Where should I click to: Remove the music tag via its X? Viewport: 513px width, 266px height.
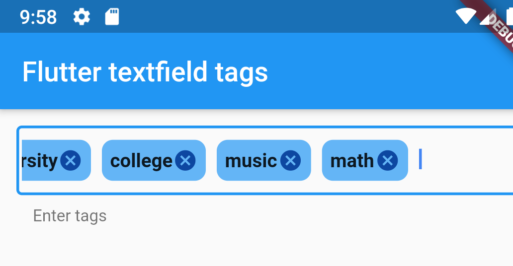pos(290,160)
